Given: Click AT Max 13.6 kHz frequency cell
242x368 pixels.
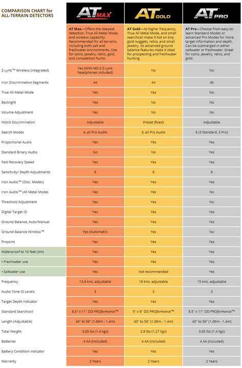Looking at the screenshot, I should tap(95, 282).
